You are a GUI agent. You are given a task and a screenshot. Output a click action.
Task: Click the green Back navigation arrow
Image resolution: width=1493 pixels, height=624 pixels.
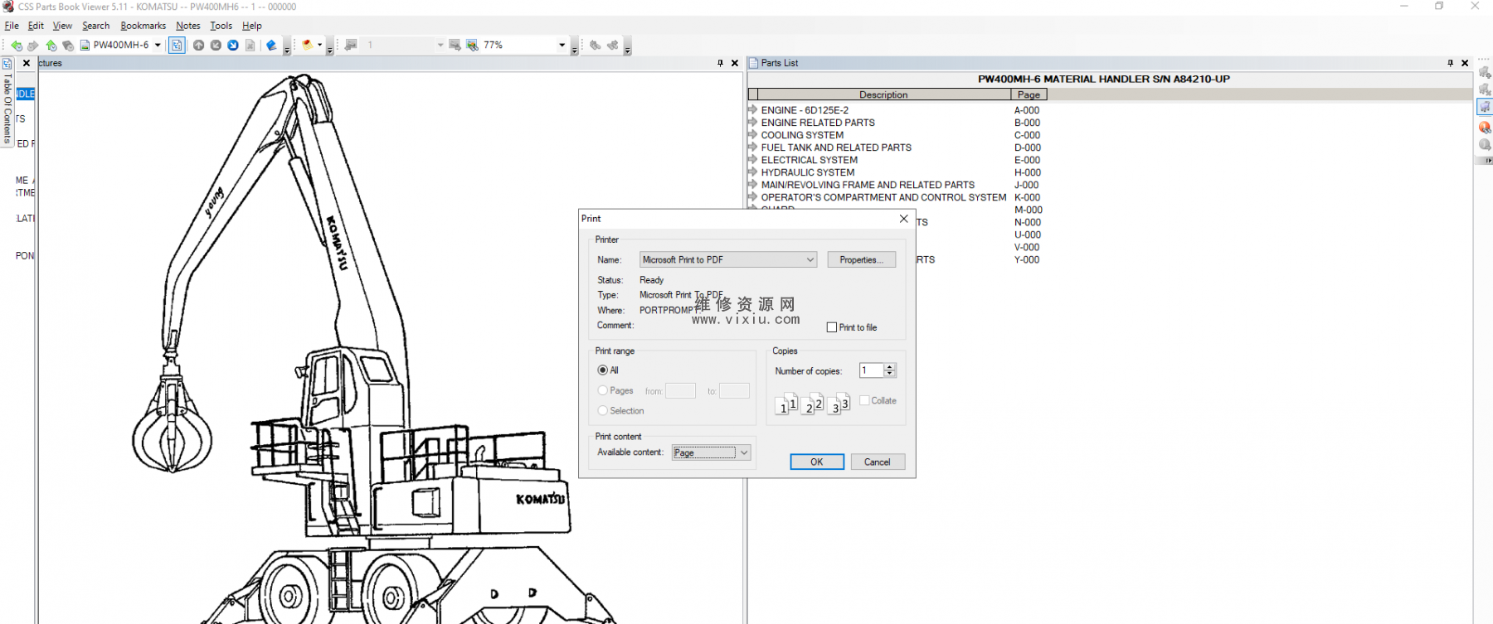17,46
